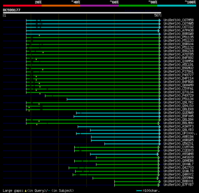
Task: Click the UniRef100_B8LMH0 label
Action: coord(178,123)
